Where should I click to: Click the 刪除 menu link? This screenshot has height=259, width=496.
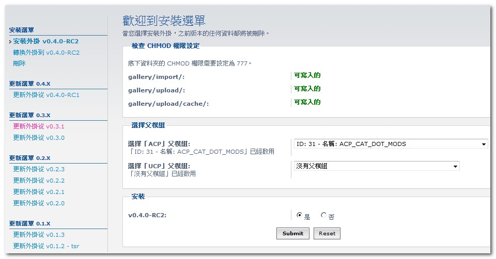19,63
